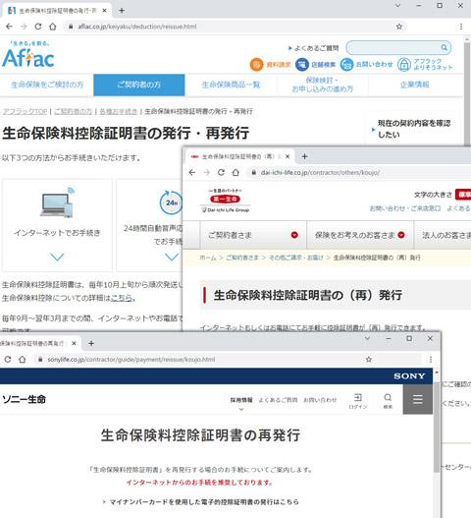Open home page in Dai-ichi window

(235, 172)
